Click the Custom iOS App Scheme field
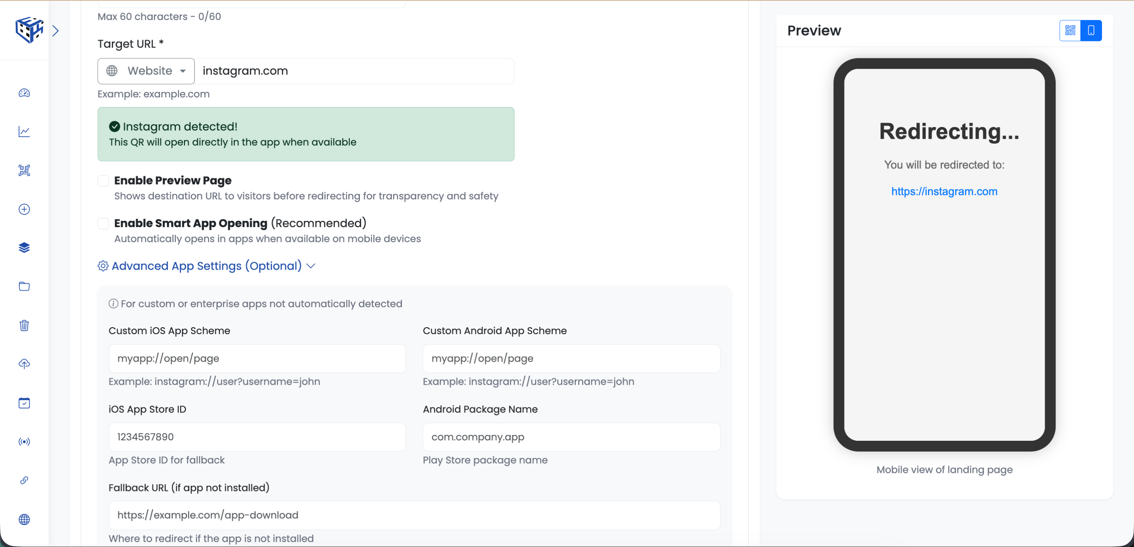This screenshot has height=547, width=1134. (257, 358)
